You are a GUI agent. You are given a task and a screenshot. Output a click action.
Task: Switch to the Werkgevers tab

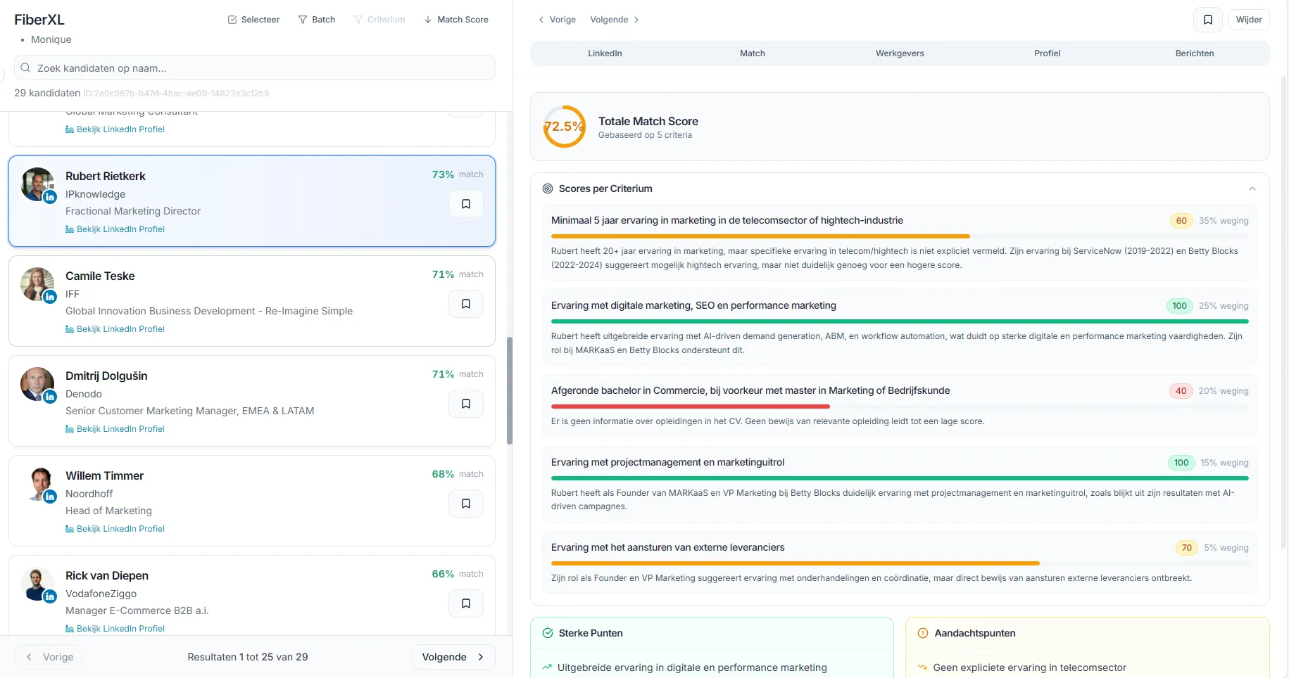click(899, 53)
